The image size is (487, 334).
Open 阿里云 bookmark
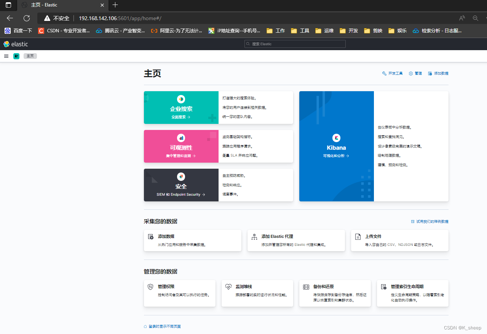click(177, 31)
